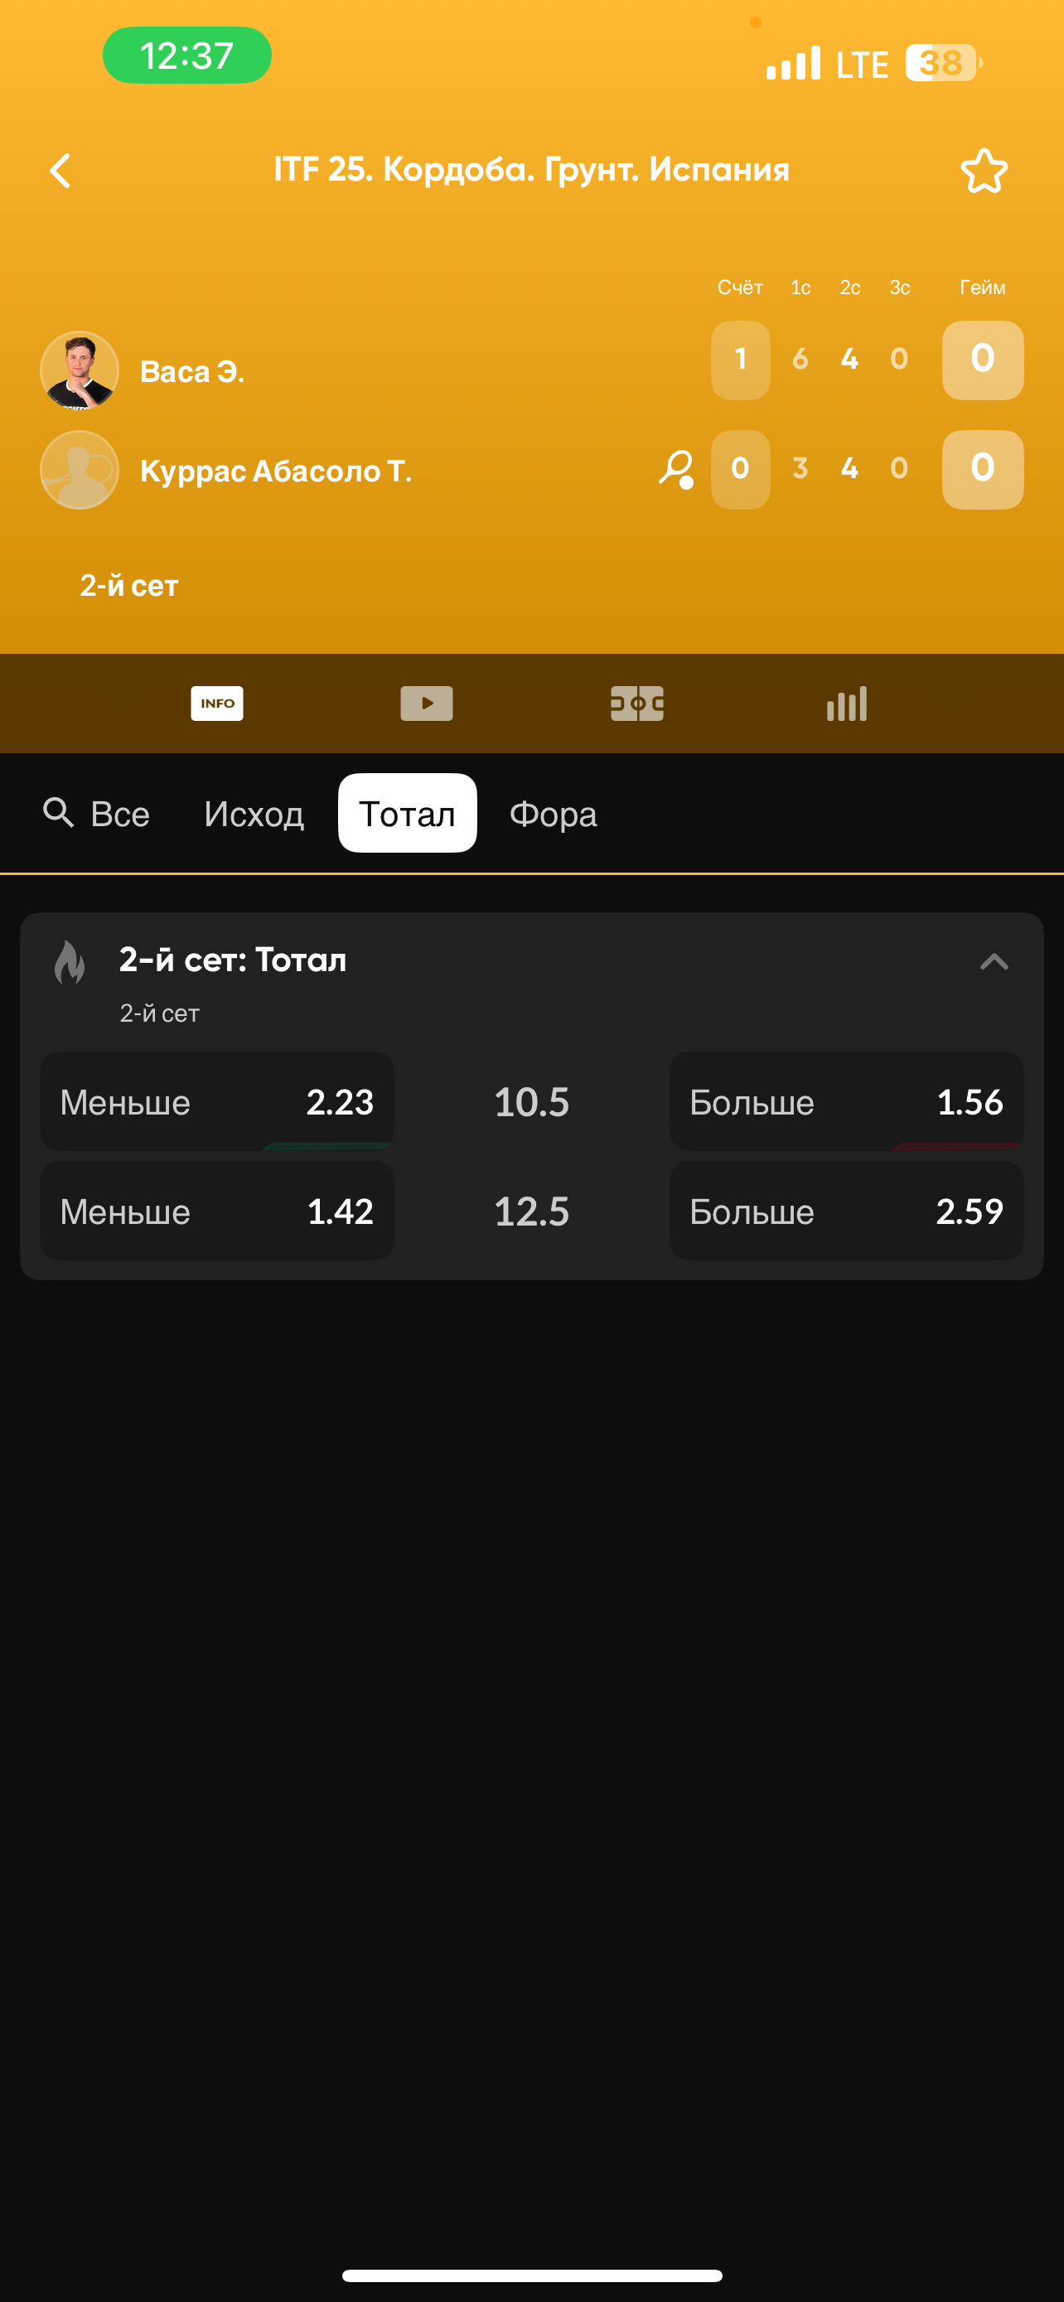Screen dimensions: 1064x2302
Task: Switch to the Все tab
Action: (119, 814)
